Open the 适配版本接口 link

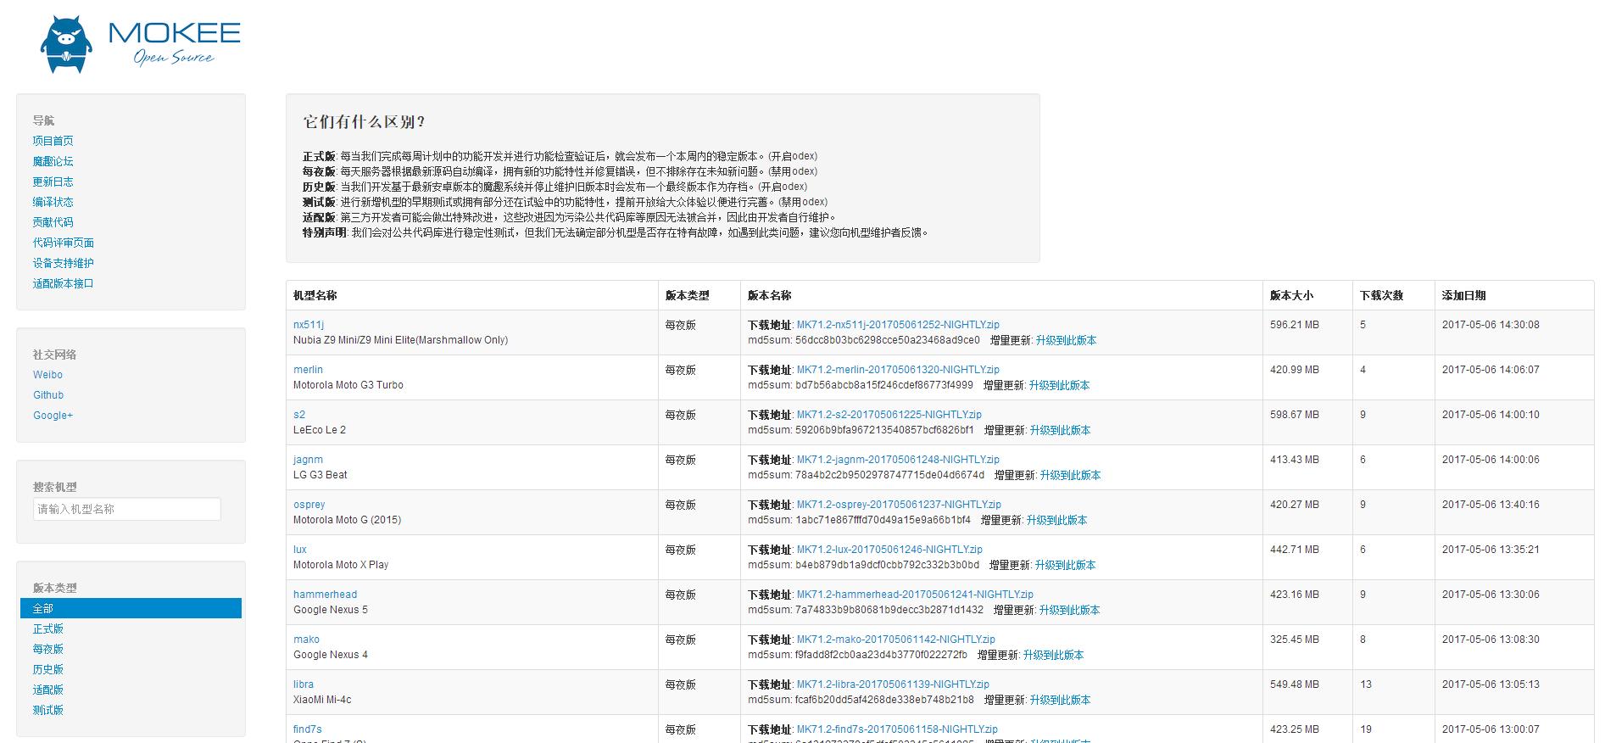[64, 283]
